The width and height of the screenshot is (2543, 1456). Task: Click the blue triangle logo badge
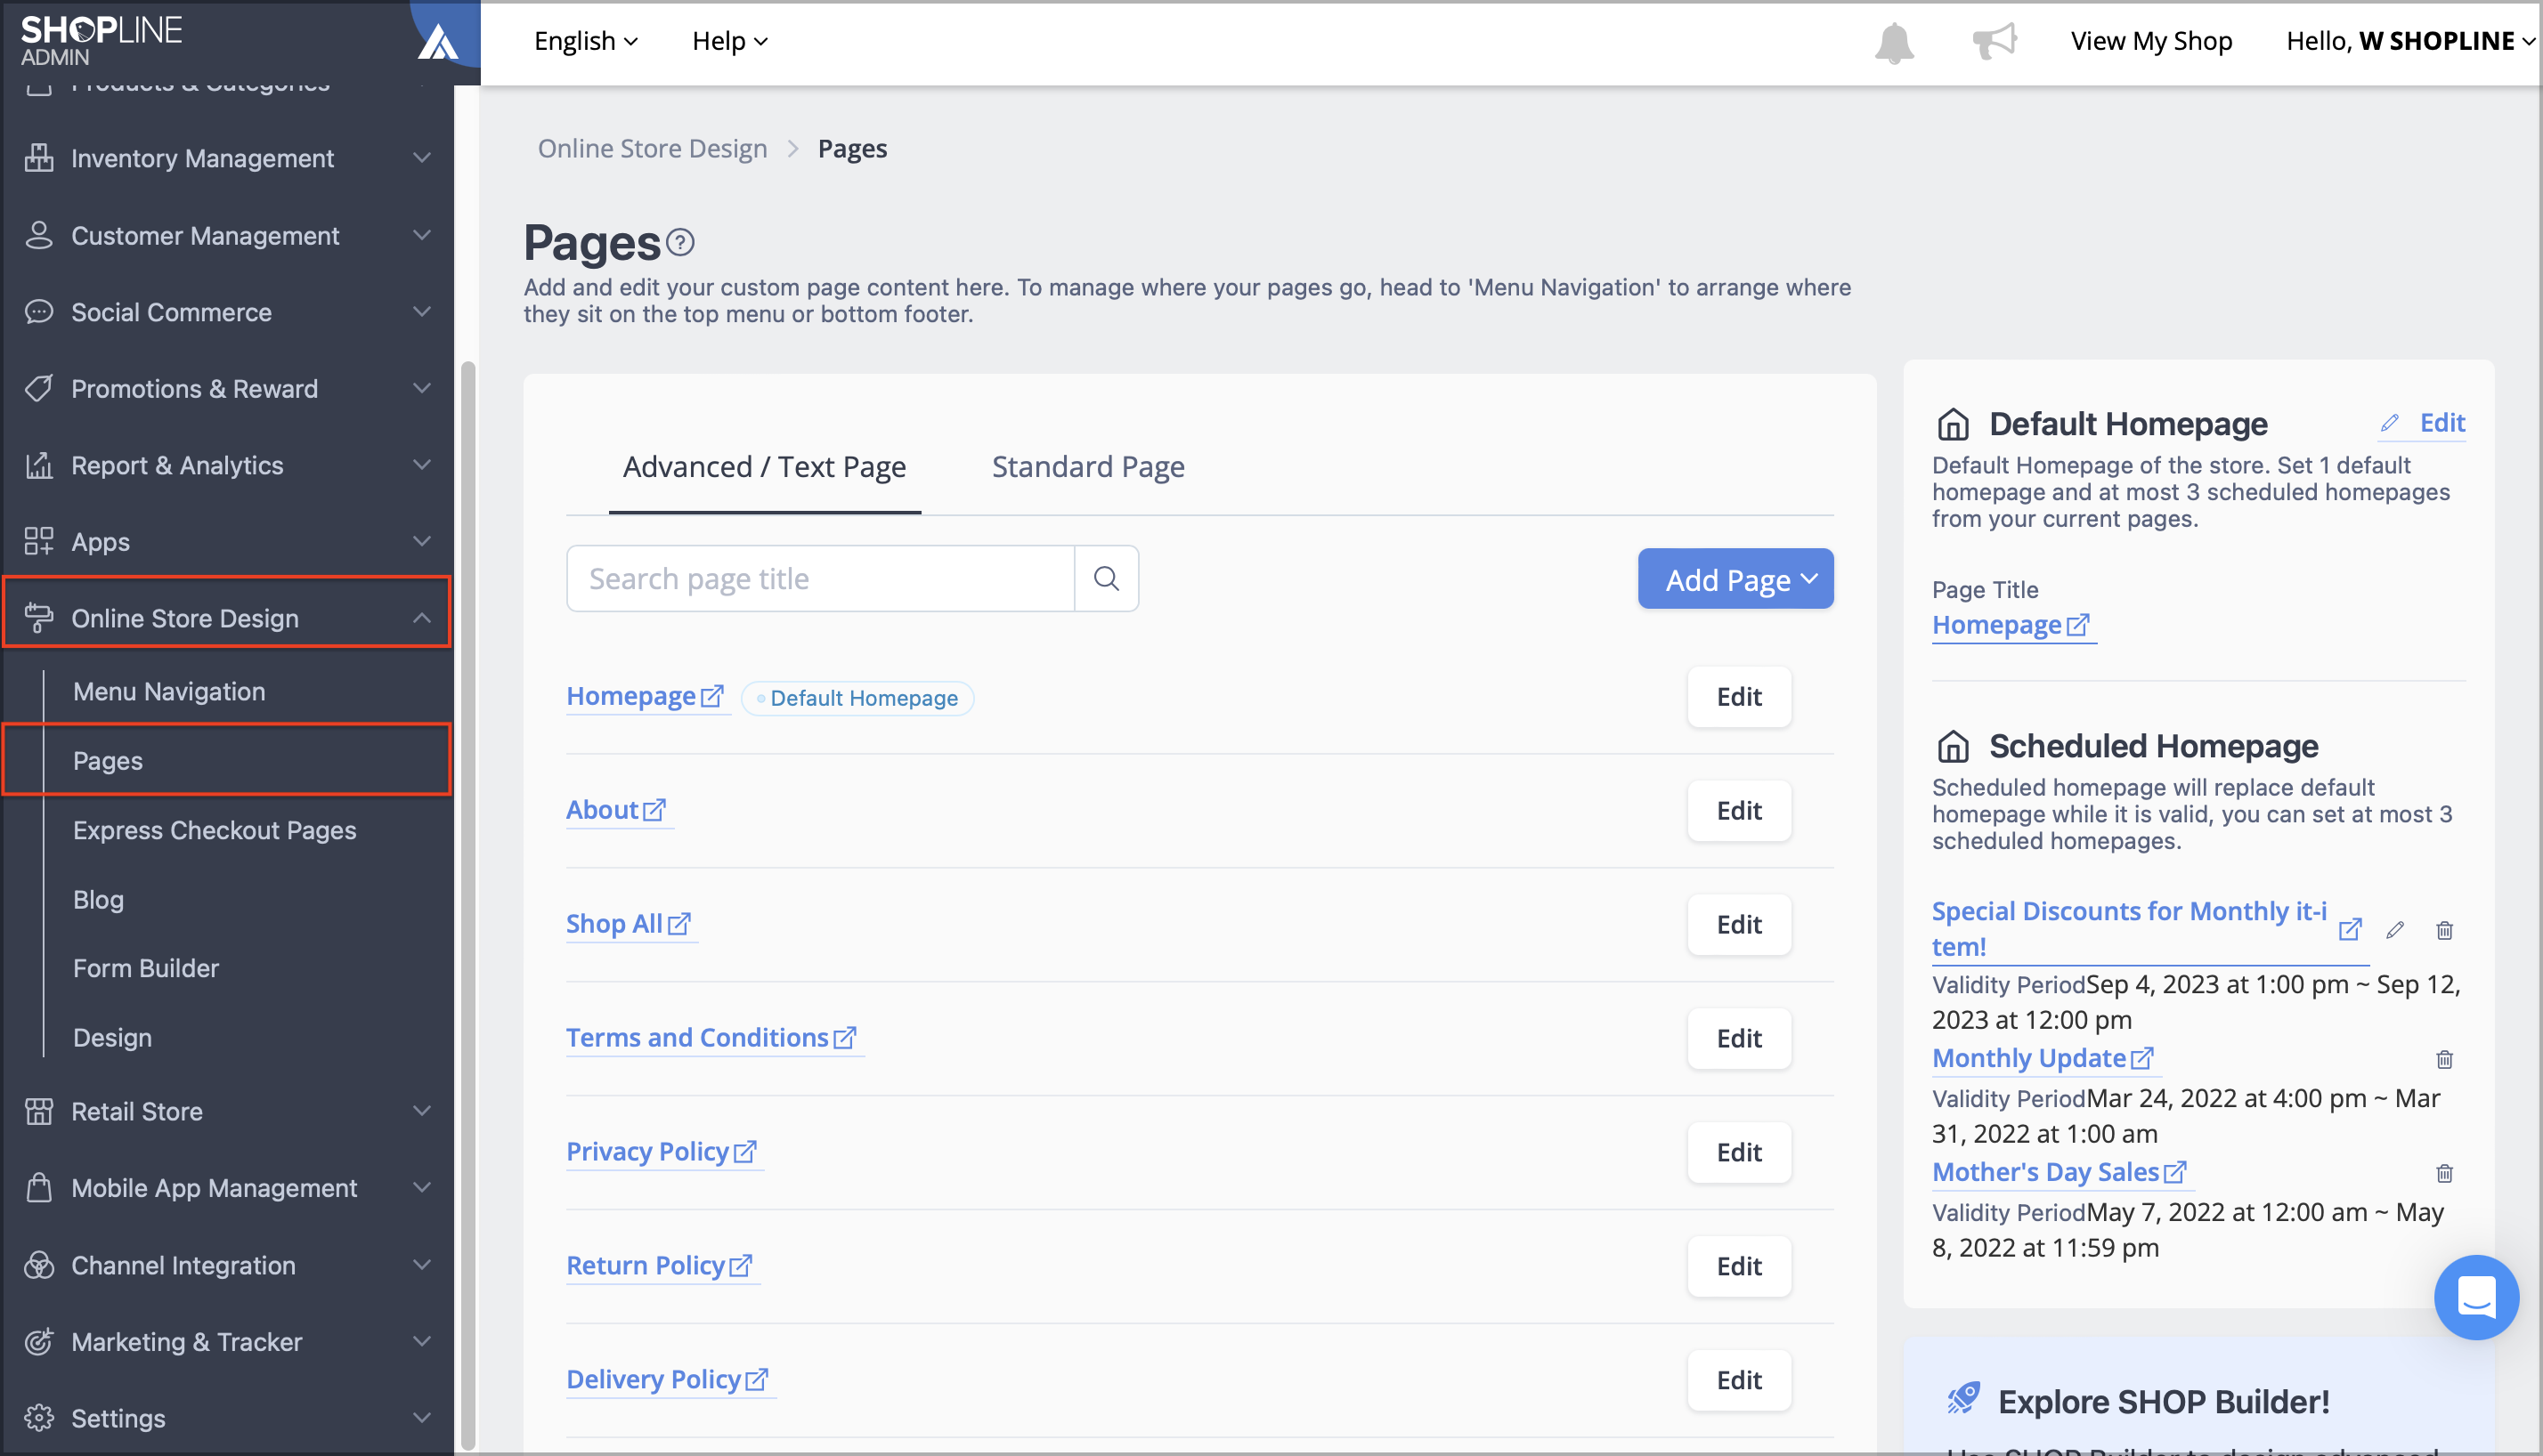coord(438,42)
